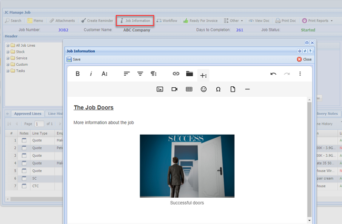Screen dimensions: 342x224
Task: Select the Successful doors image
Action: point(187,166)
